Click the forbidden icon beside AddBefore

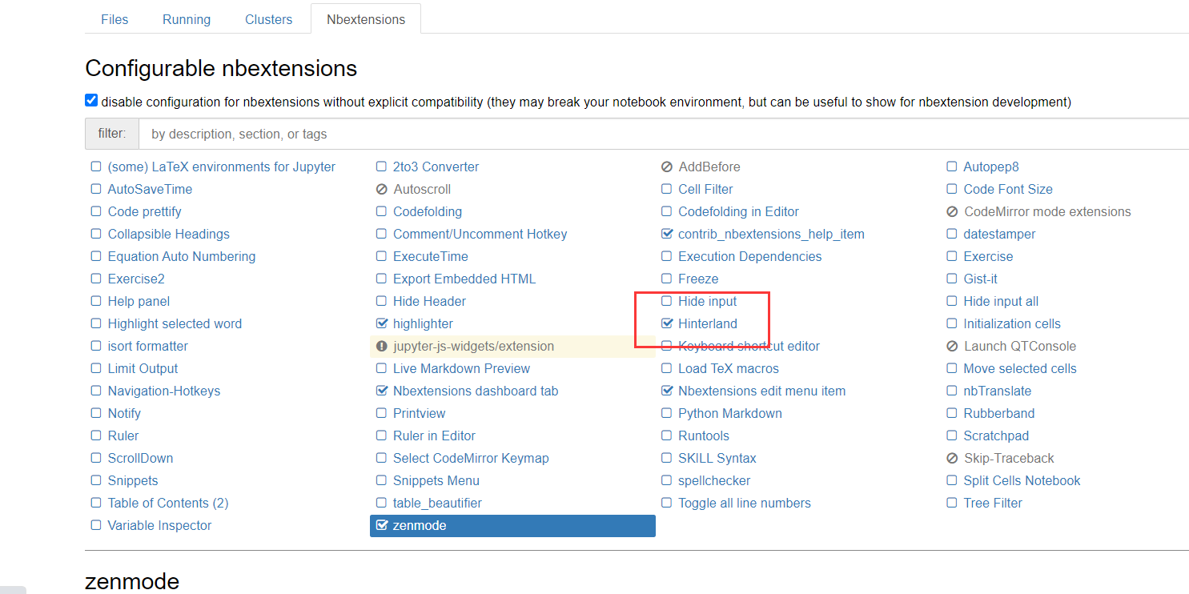(667, 167)
